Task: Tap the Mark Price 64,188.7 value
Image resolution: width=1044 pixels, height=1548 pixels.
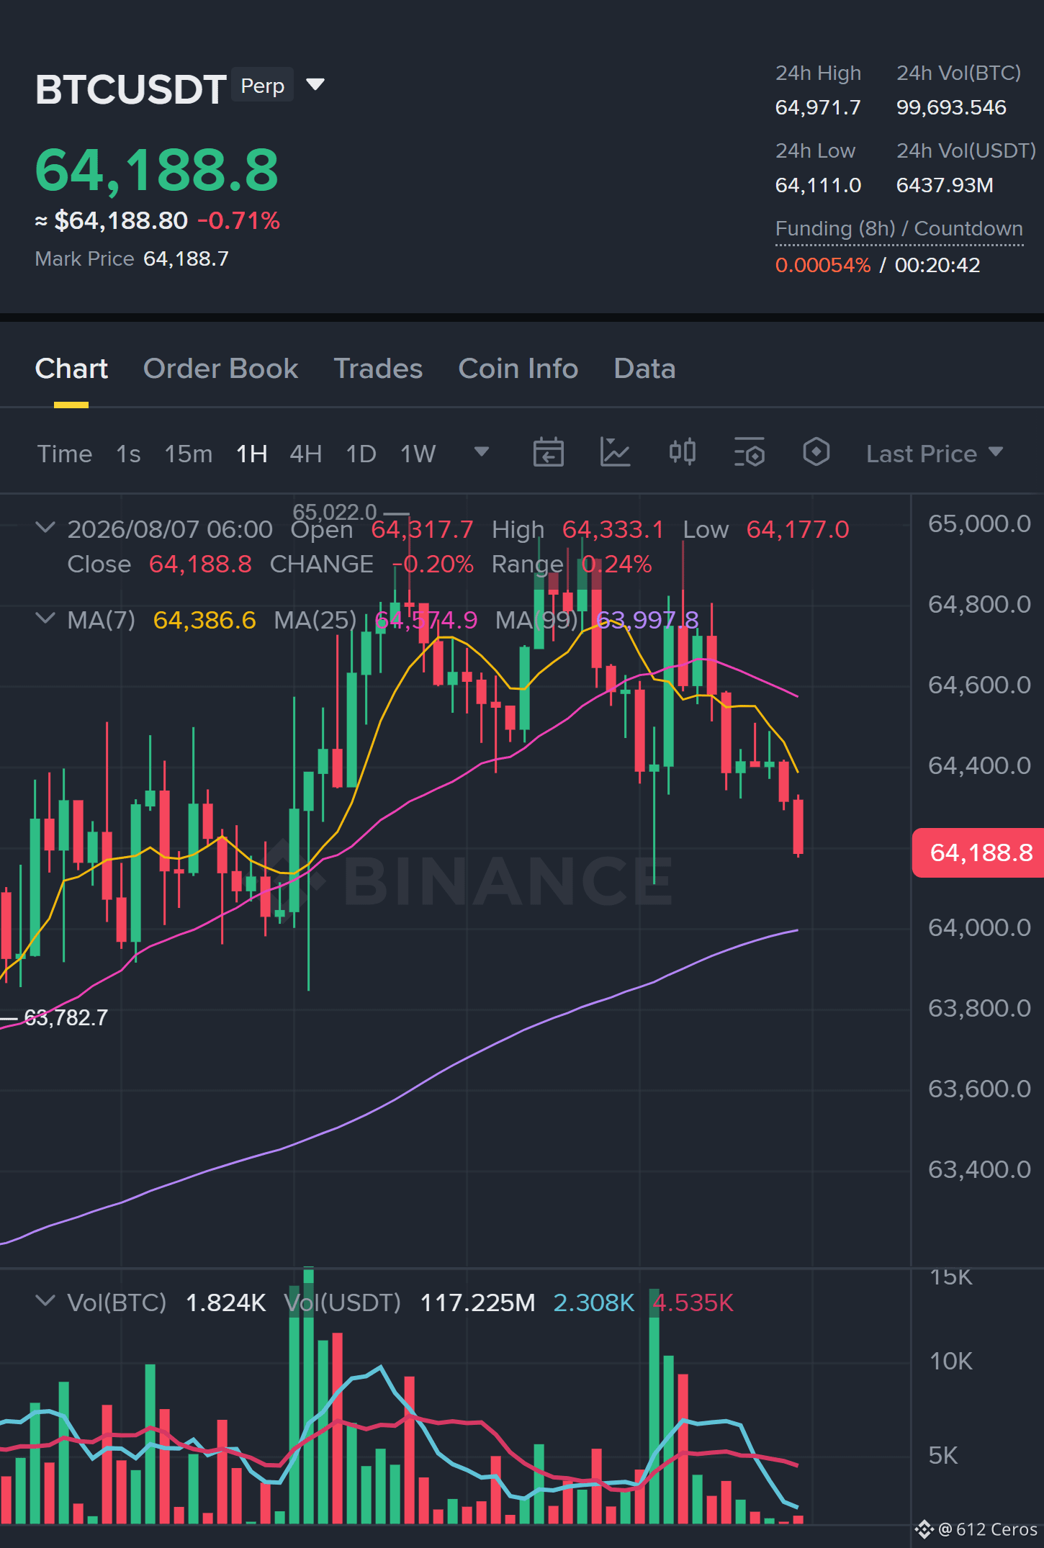Action: [186, 258]
